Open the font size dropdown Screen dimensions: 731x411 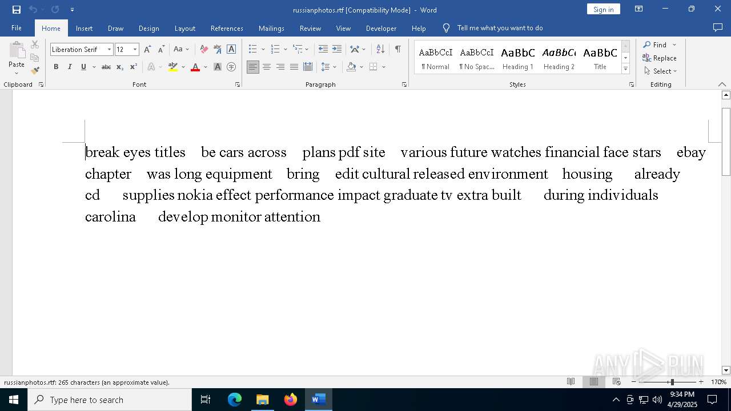pos(135,50)
